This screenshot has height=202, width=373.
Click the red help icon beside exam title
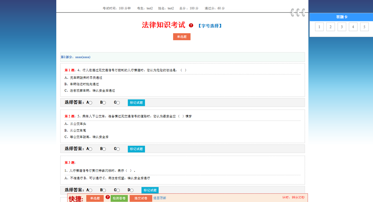191,25
